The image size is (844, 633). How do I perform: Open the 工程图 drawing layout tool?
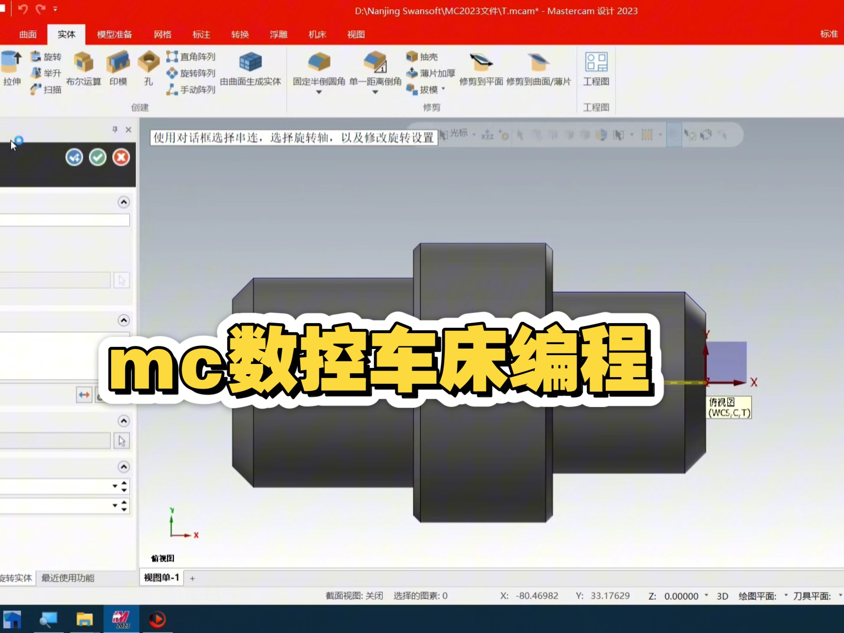coord(596,68)
